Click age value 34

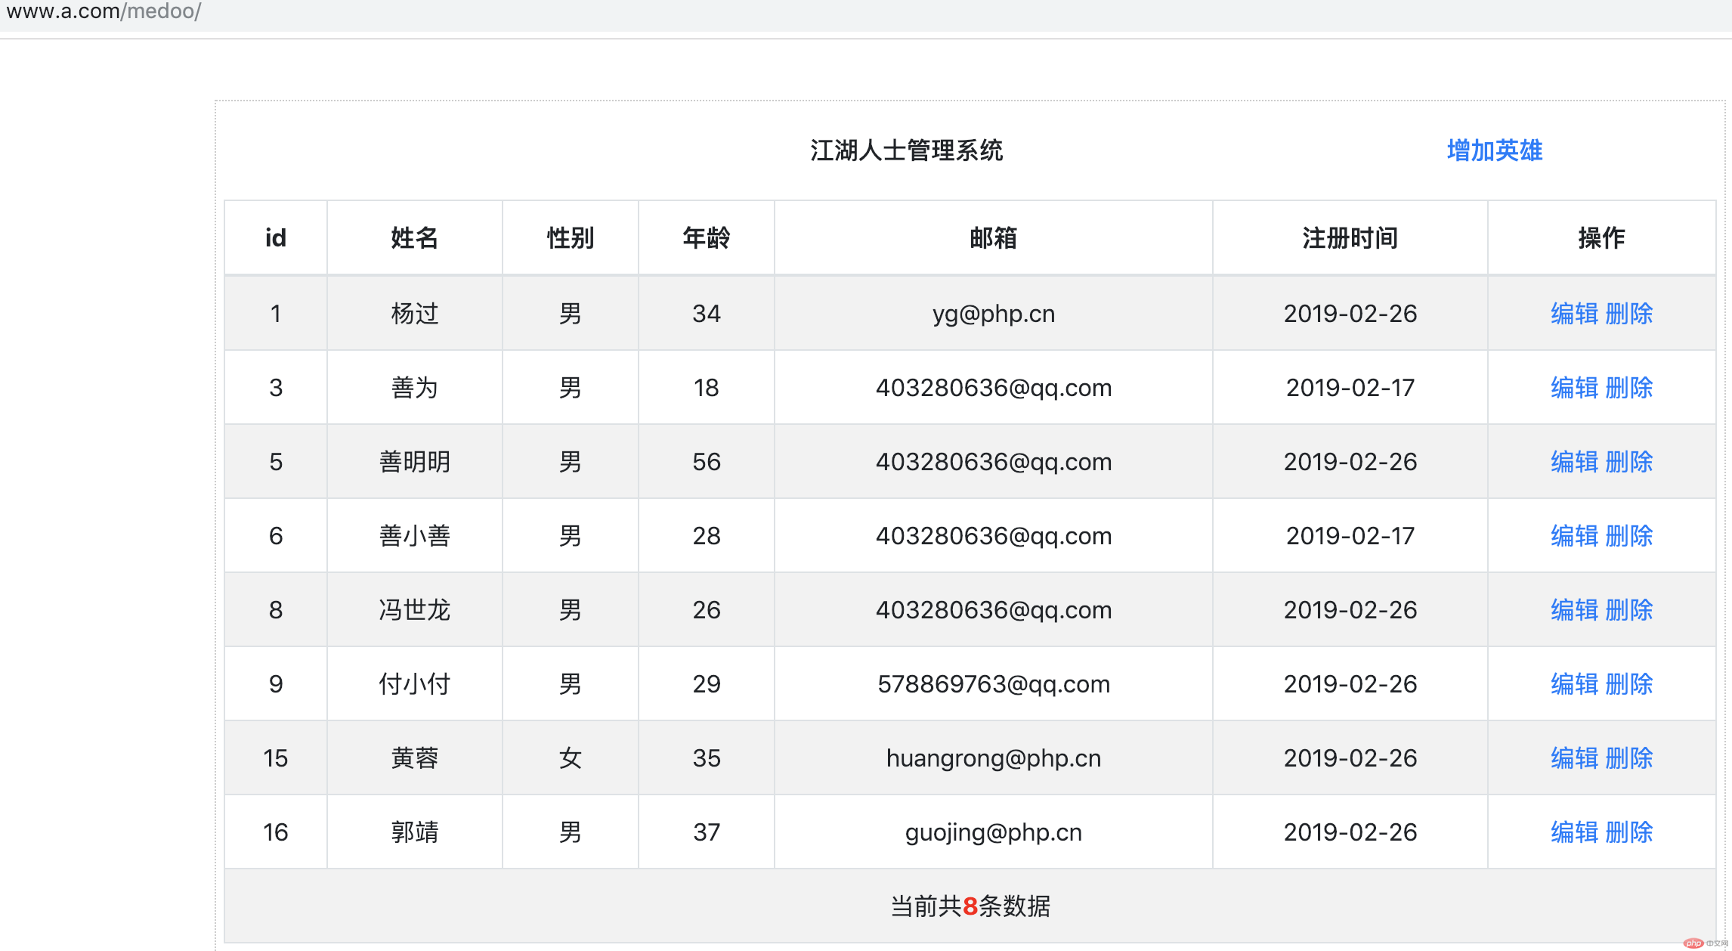point(707,314)
